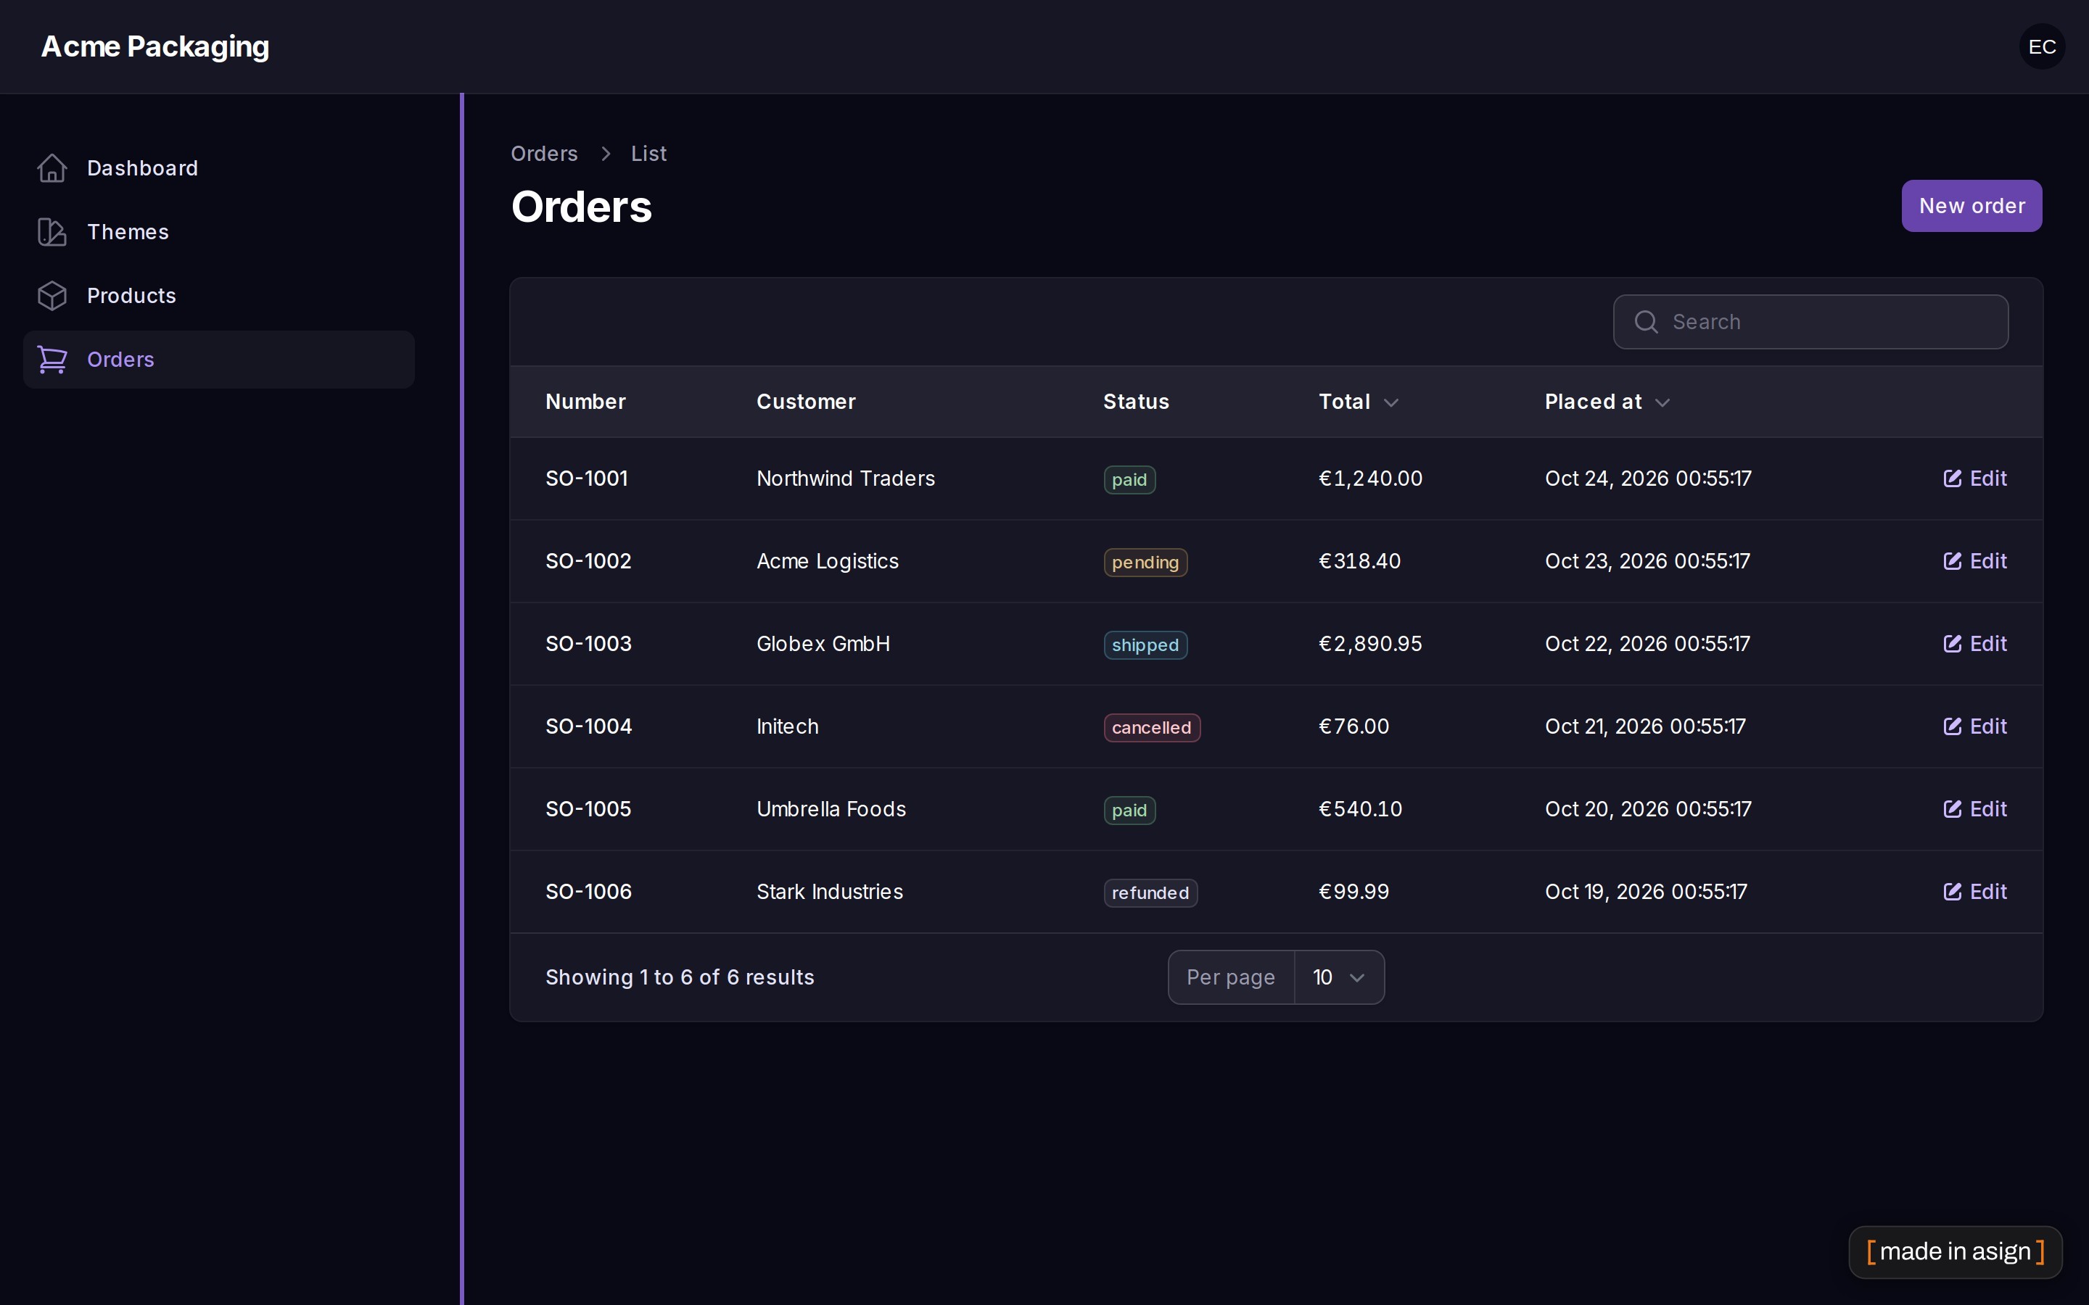The image size is (2089, 1305).
Task: Click the Number column header
Action: tap(585, 402)
